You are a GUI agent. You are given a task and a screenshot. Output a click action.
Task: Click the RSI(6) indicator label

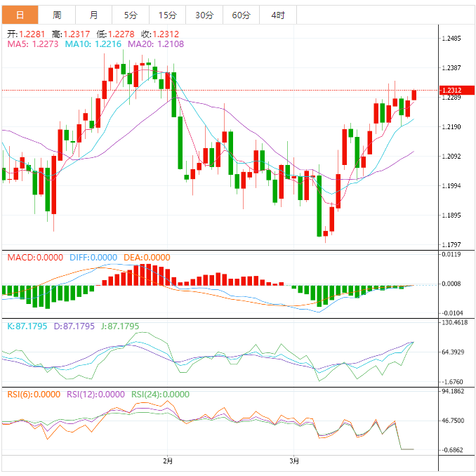33,395
